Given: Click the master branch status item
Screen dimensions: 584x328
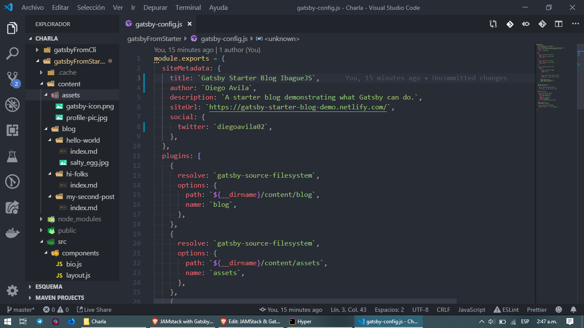Looking at the screenshot, I should point(20,310).
